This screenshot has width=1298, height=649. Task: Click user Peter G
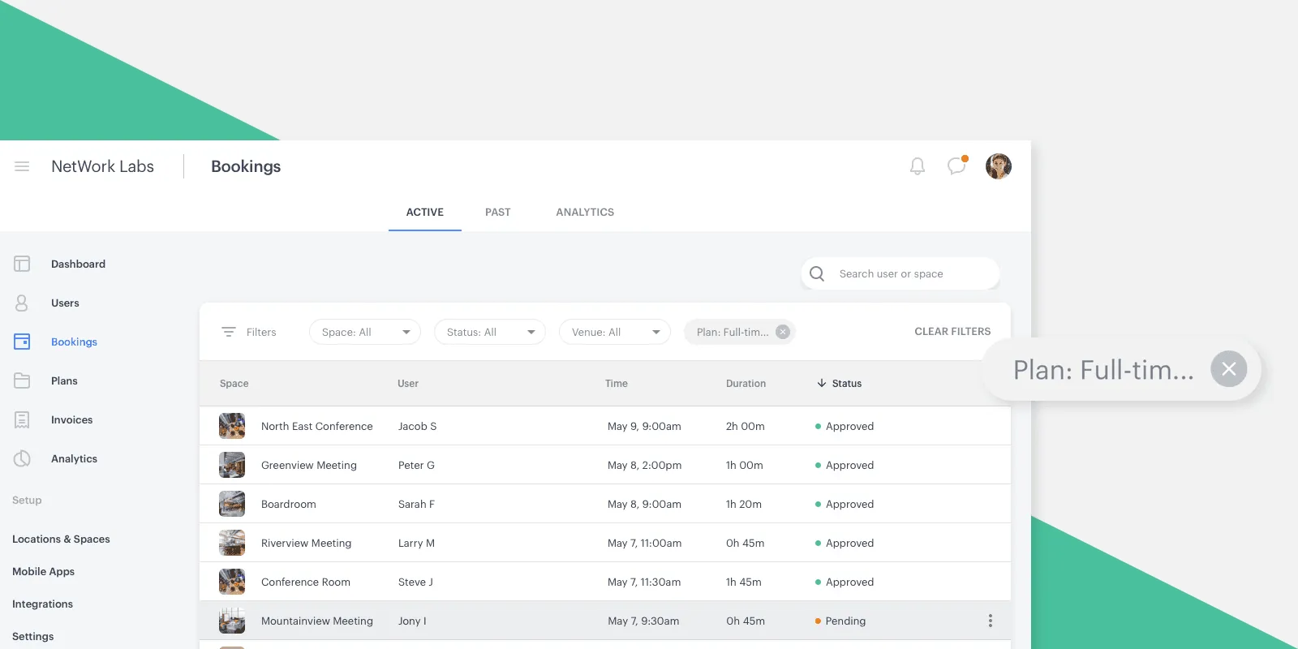416,465
